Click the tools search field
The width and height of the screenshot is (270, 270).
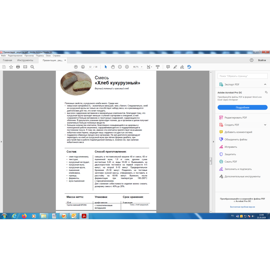tap(242, 76)
